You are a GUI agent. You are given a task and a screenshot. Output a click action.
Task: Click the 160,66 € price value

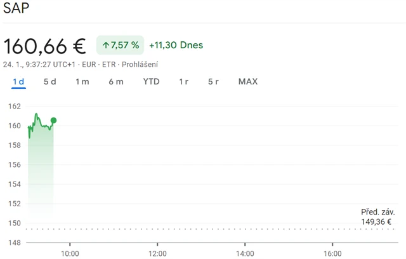tap(44, 46)
